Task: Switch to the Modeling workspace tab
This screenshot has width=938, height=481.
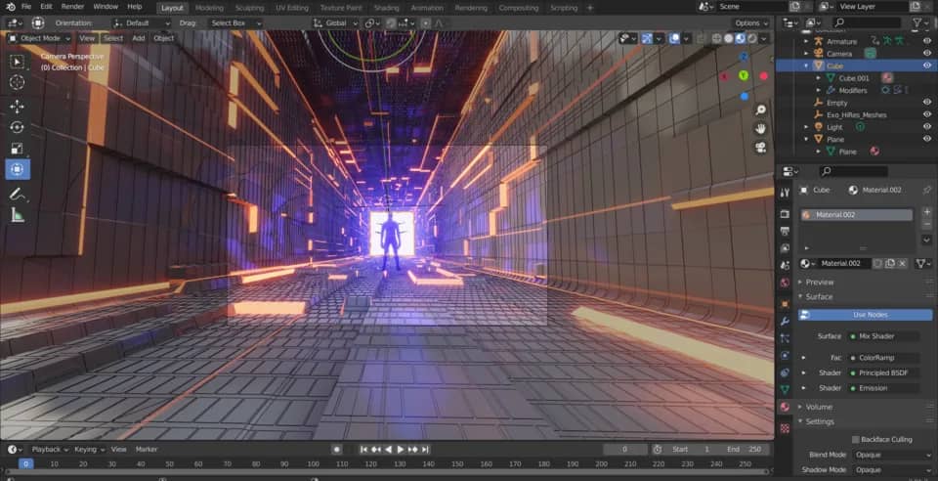Action: pyautogui.click(x=209, y=8)
